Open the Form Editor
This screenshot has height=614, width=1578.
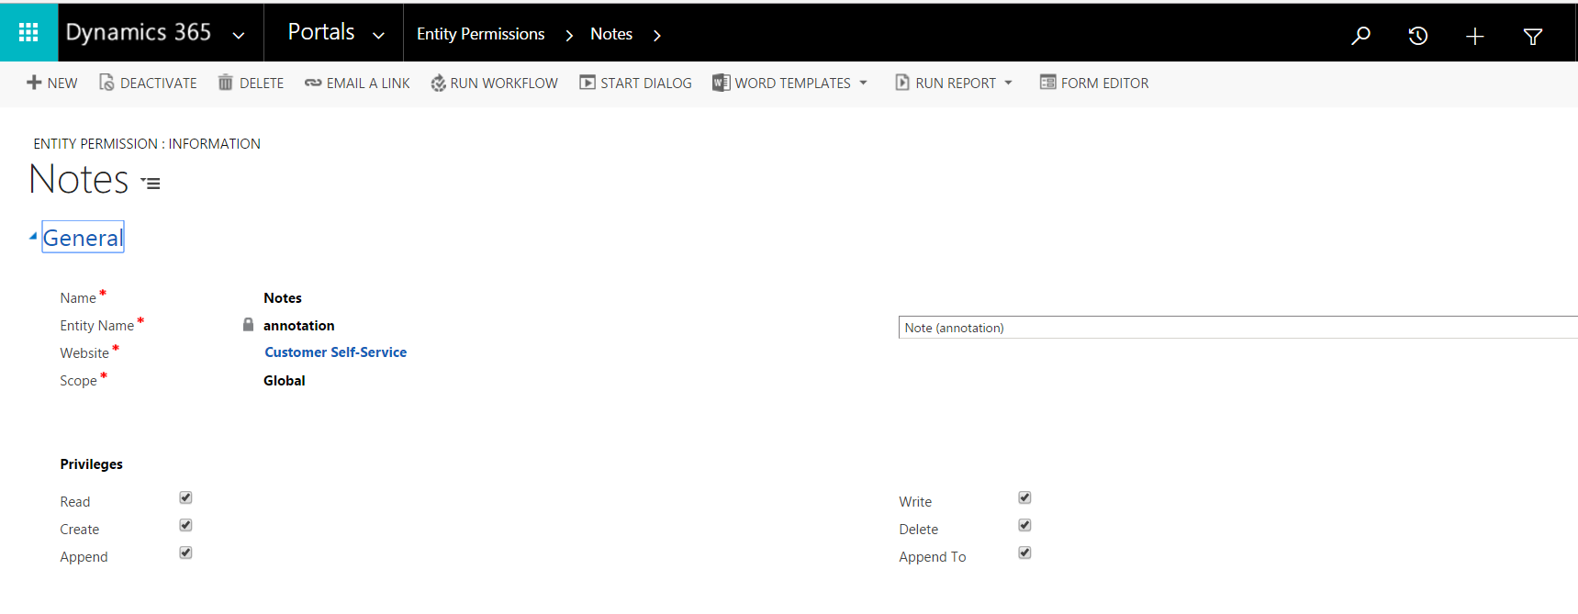(1093, 83)
